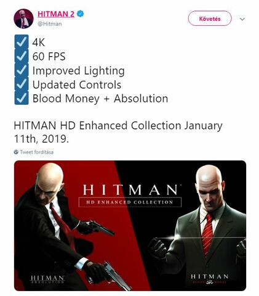
Task: Open the HITMAN 2 profile avatar
Action: coord(23,18)
